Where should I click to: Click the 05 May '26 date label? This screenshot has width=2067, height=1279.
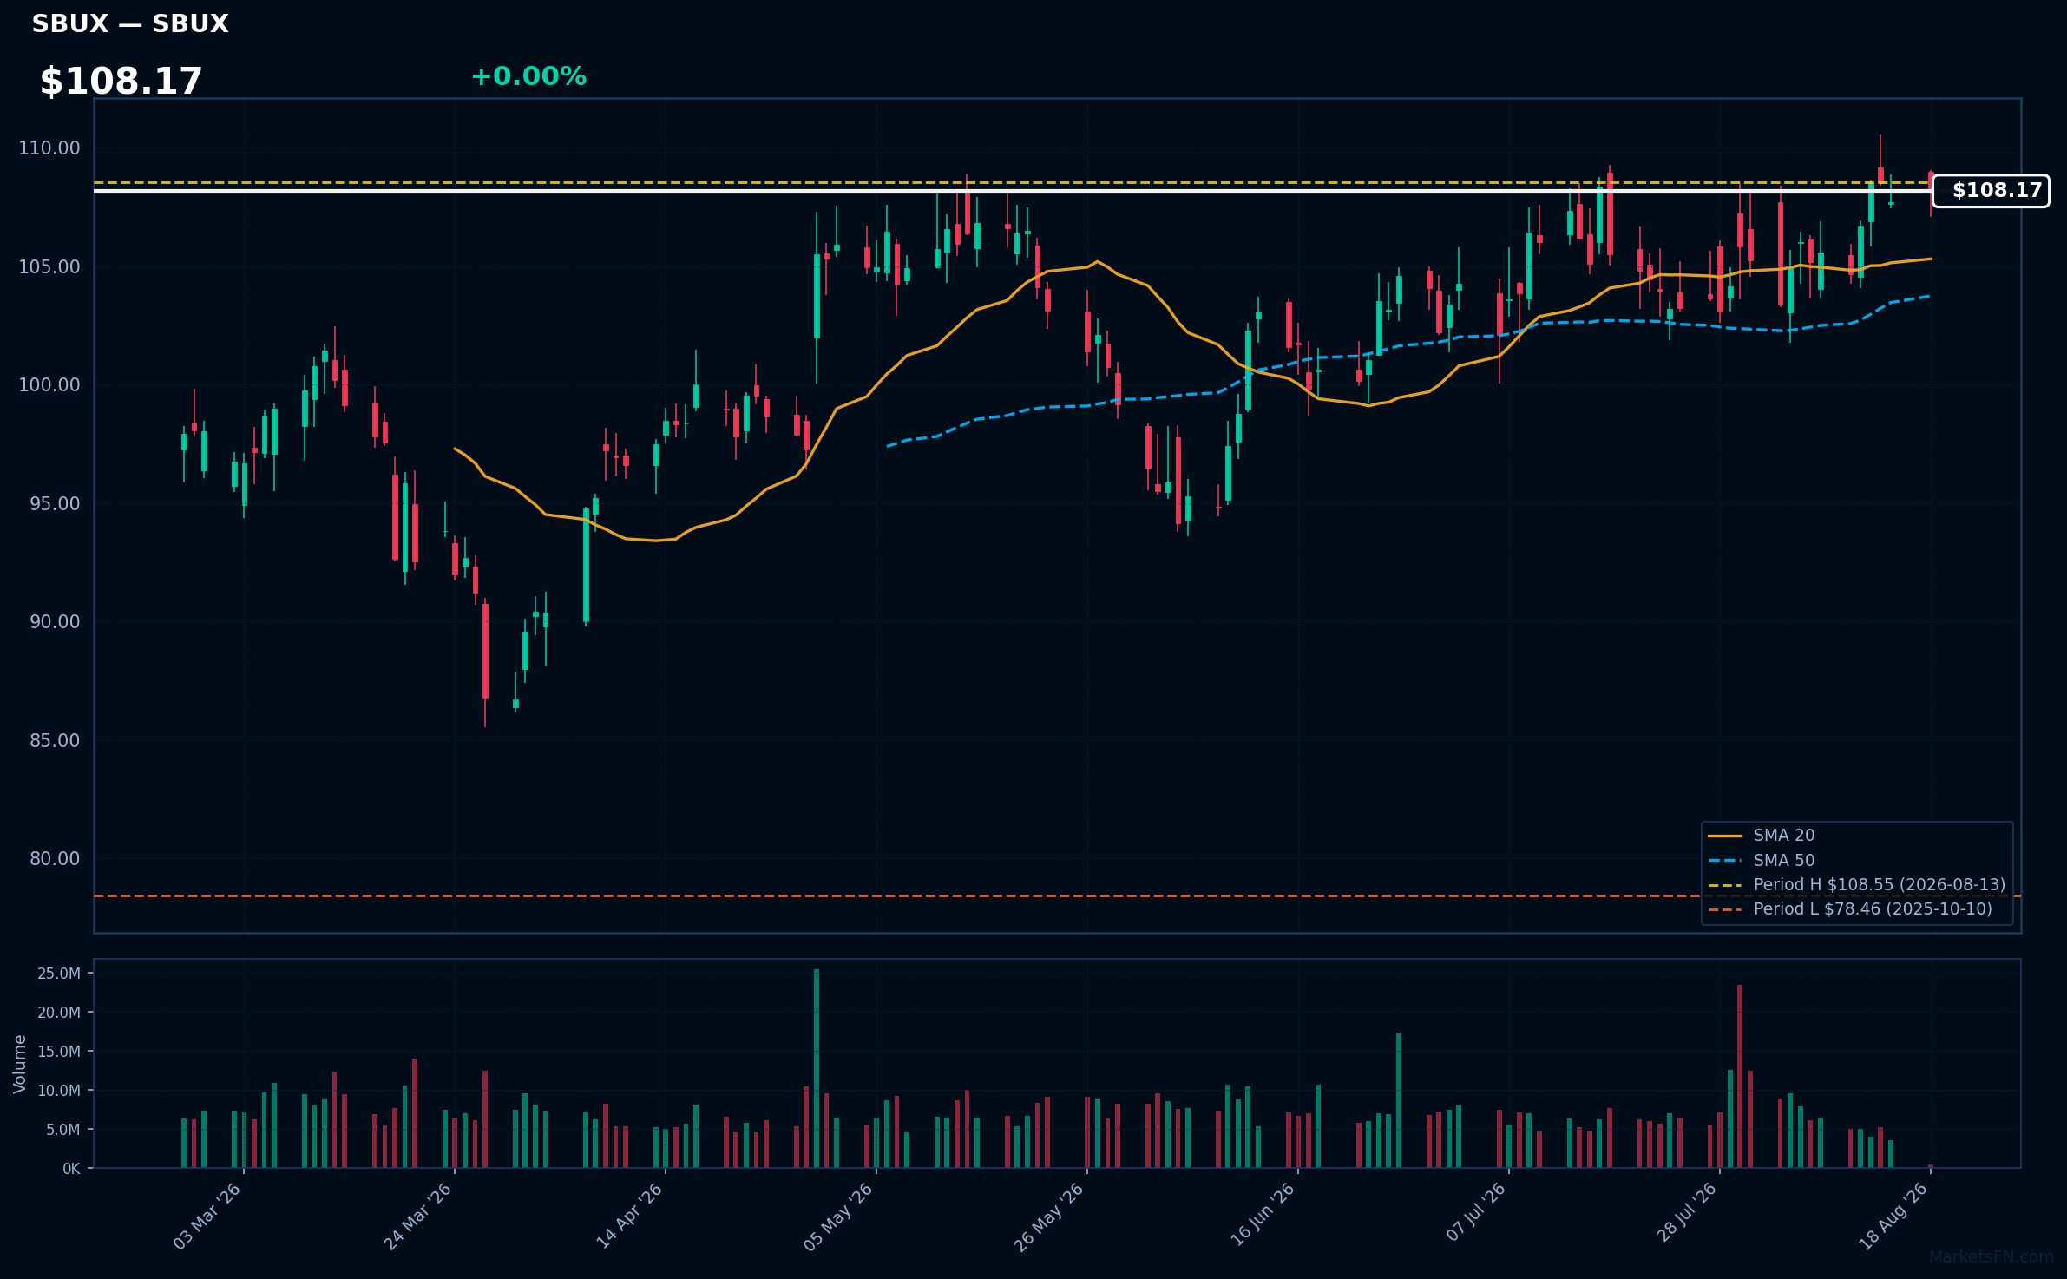(838, 1217)
